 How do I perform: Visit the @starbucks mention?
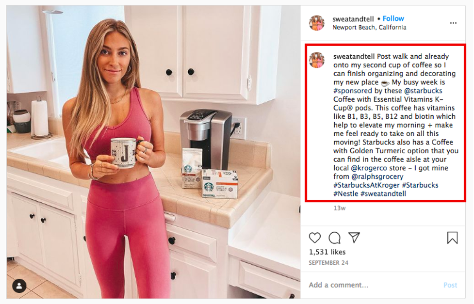(x=423, y=91)
